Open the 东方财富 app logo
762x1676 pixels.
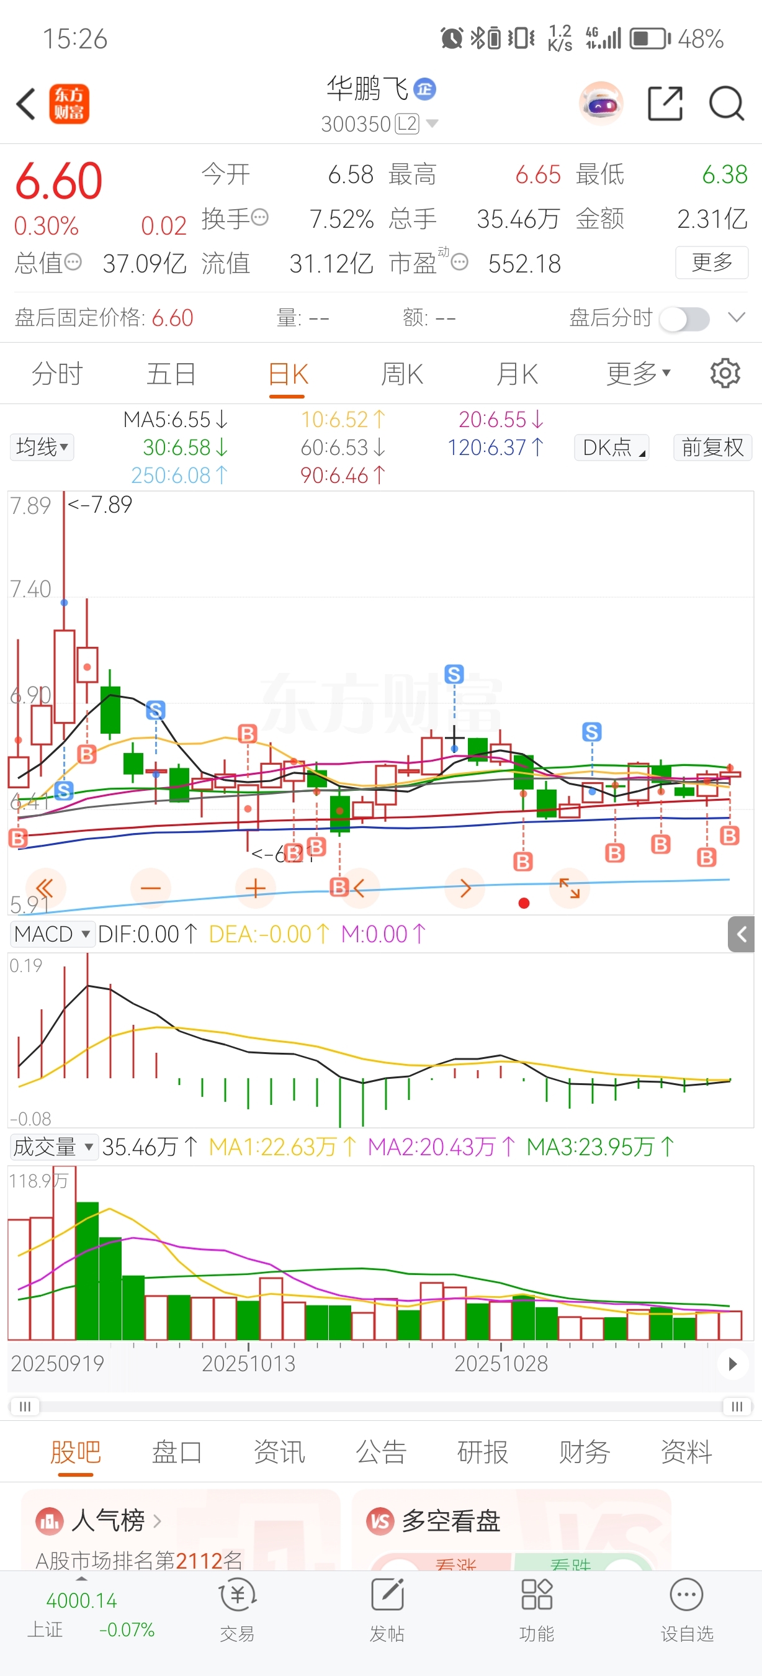(x=69, y=104)
